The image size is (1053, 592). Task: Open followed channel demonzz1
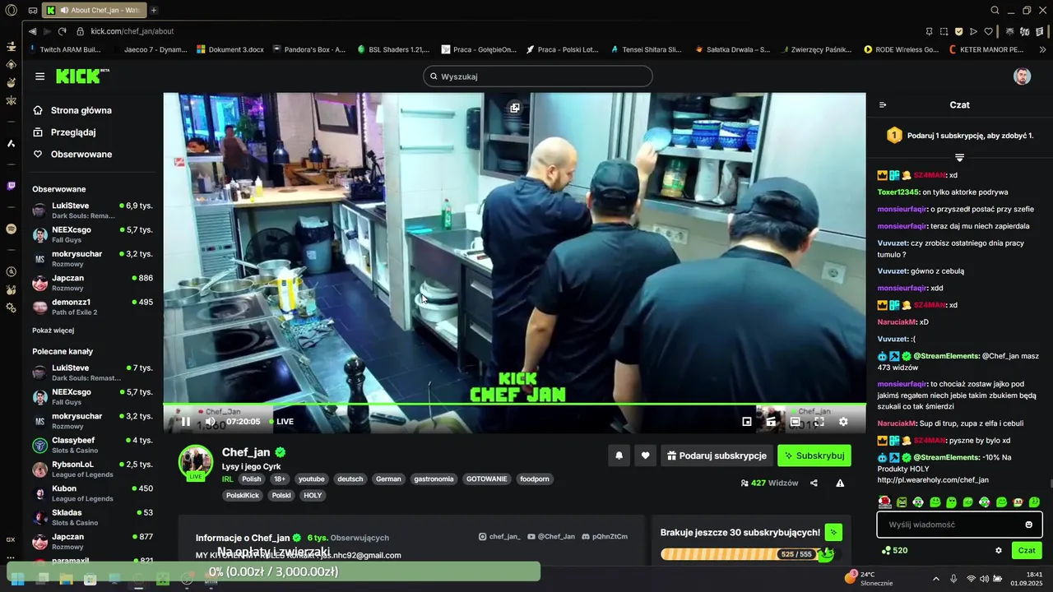click(x=92, y=307)
